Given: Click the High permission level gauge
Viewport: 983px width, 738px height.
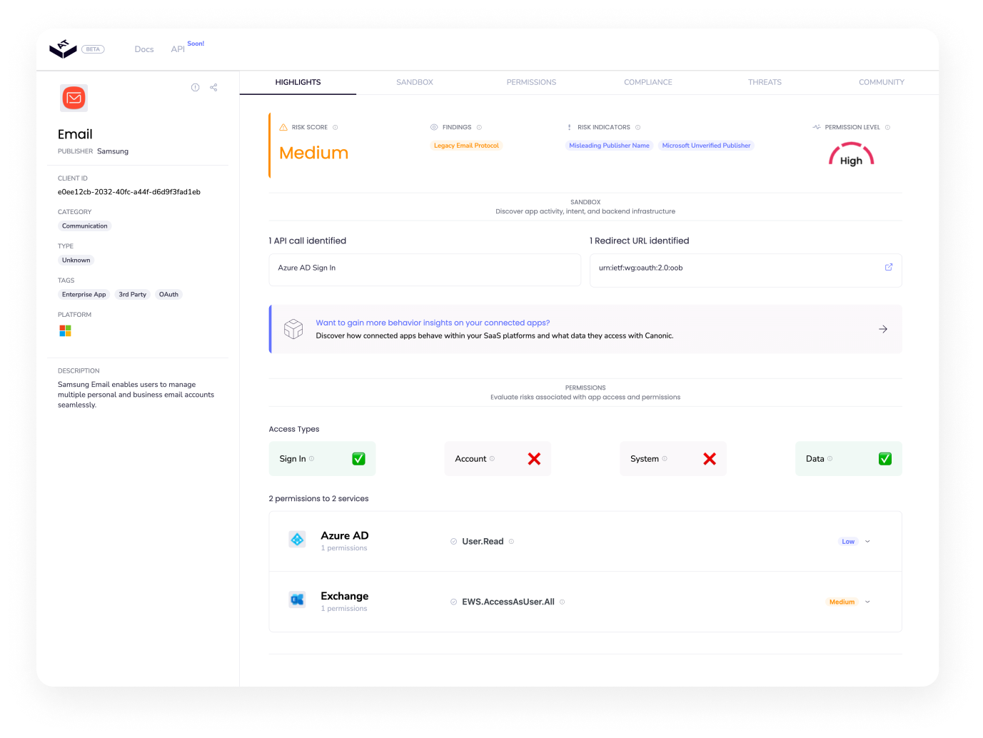Looking at the screenshot, I should coord(851,155).
